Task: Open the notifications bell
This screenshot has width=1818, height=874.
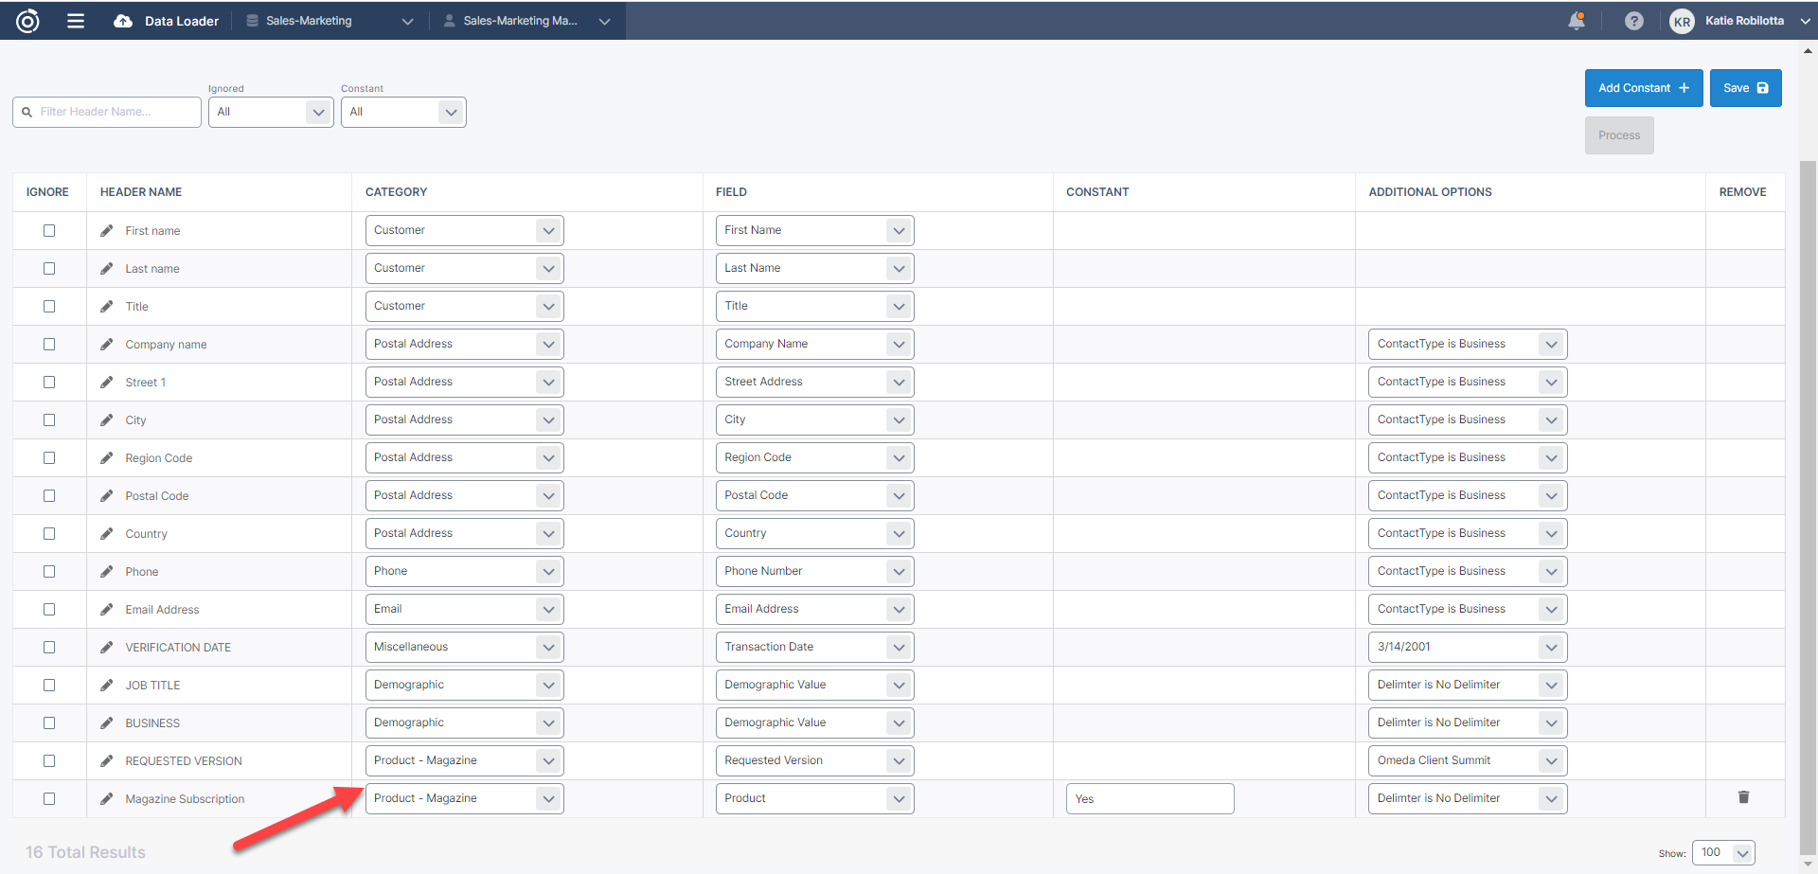Action: tap(1577, 21)
